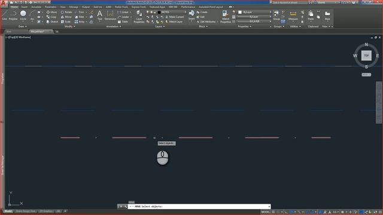Screen dimensions: 383x215
Task: Click Match Layer button
Action: pyautogui.click(x=174, y=21)
